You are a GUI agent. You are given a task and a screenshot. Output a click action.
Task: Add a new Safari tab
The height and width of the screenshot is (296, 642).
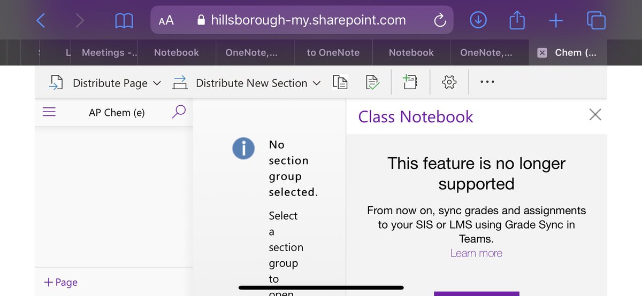click(x=556, y=21)
